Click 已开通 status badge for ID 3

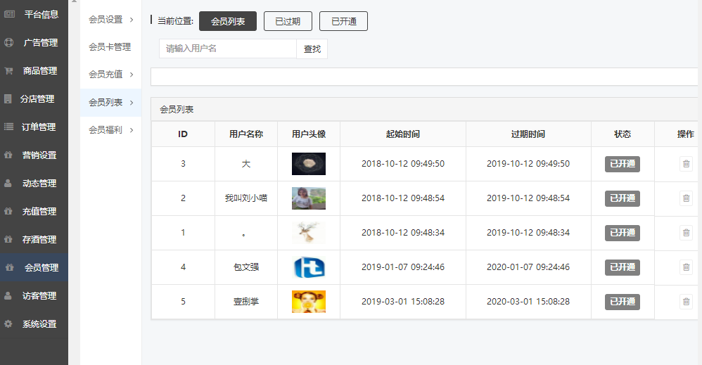[x=623, y=164]
